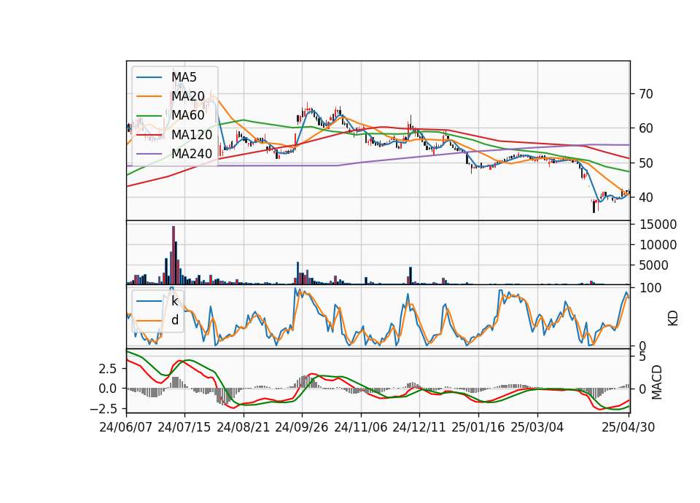Click the MACD left axis value 2.5
The width and height of the screenshot is (700, 503).
(x=108, y=369)
